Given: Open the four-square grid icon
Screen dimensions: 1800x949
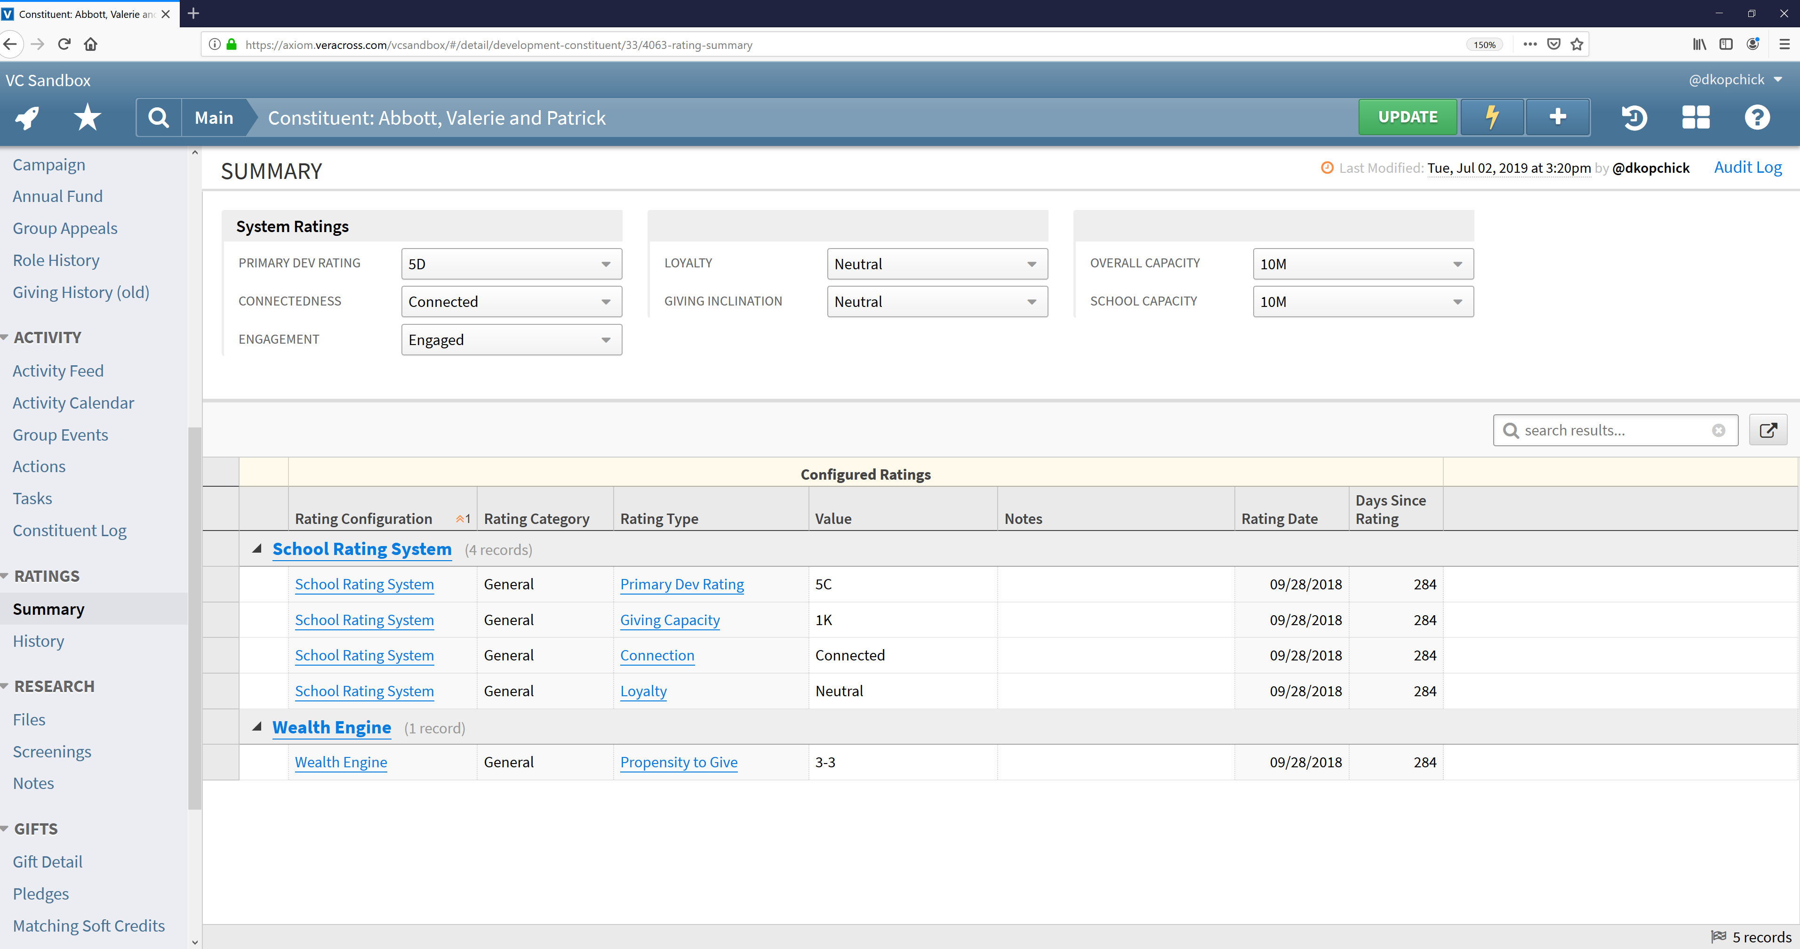Looking at the screenshot, I should 1695,117.
